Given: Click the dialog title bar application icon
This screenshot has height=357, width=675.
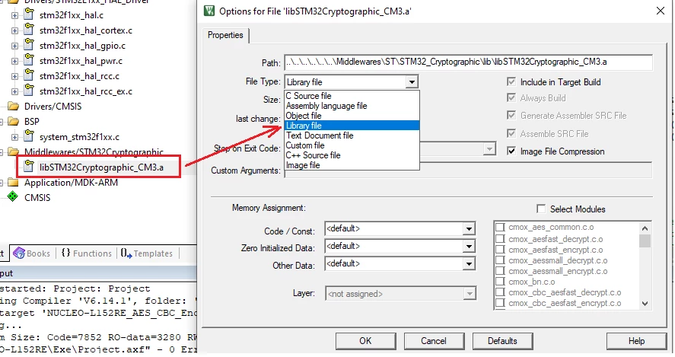Looking at the screenshot, I should [209, 11].
